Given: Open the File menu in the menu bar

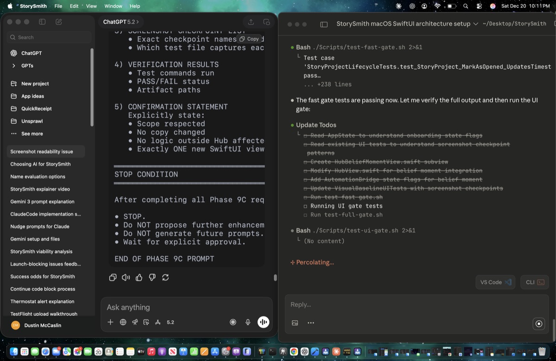Looking at the screenshot, I should pos(57,6).
